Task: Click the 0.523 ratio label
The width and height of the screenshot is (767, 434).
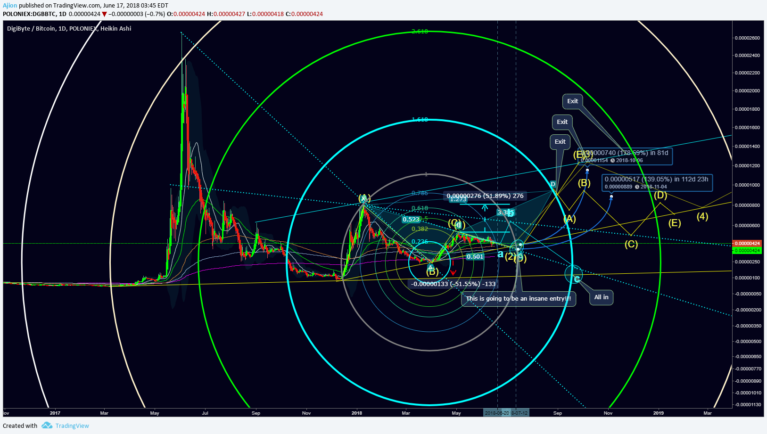Action: pos(411,220)
